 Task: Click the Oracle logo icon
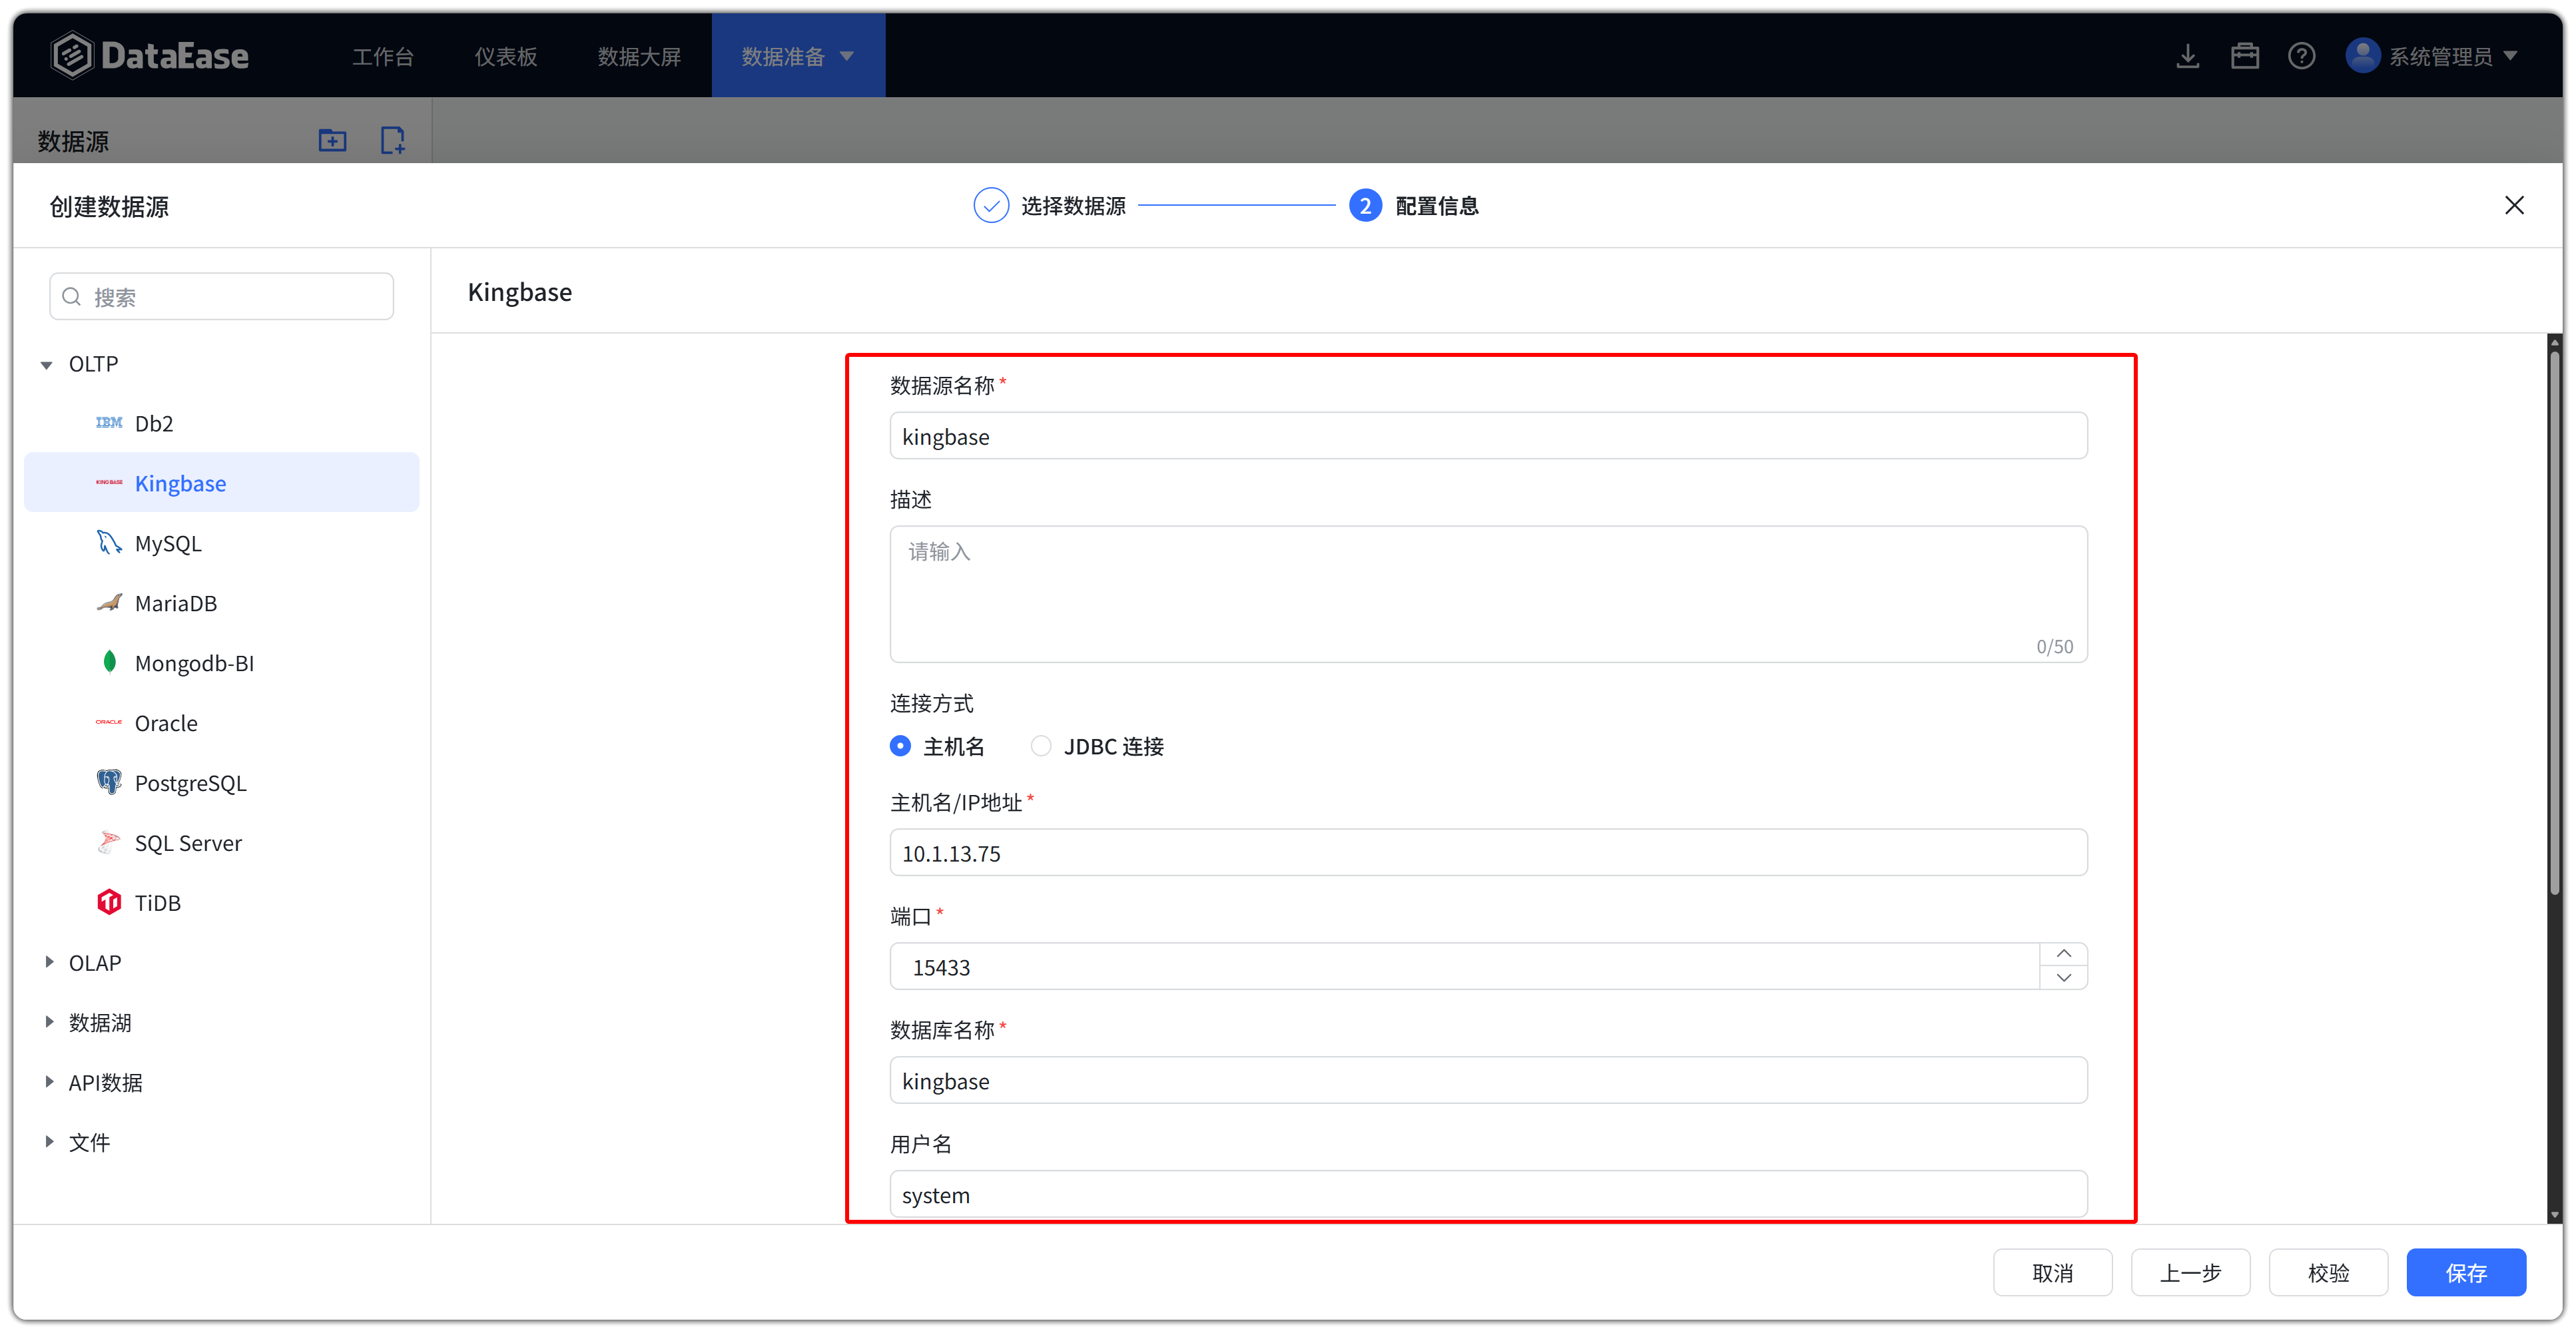[x=109, y=722]
